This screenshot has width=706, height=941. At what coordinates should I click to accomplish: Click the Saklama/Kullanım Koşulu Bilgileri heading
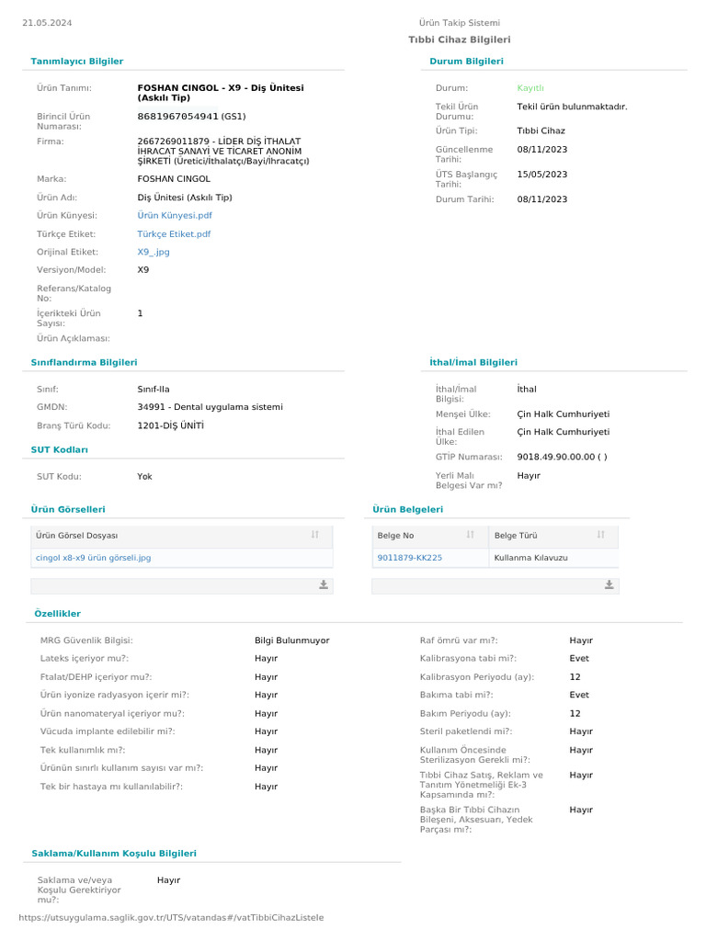pyautogui.click(x=114, y=854)
